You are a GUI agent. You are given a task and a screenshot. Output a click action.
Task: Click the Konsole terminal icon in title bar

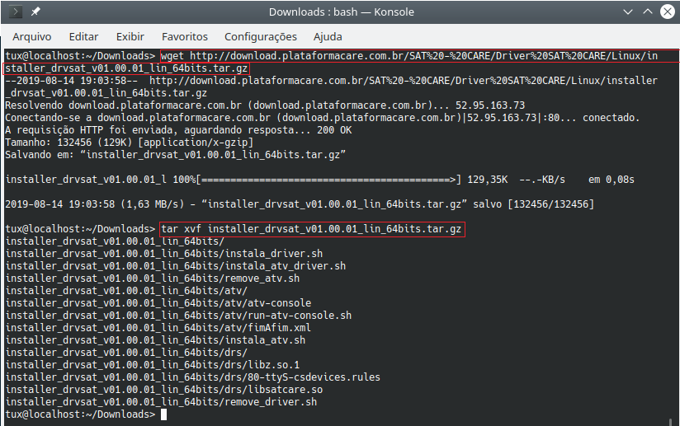[x=16, y=12]
